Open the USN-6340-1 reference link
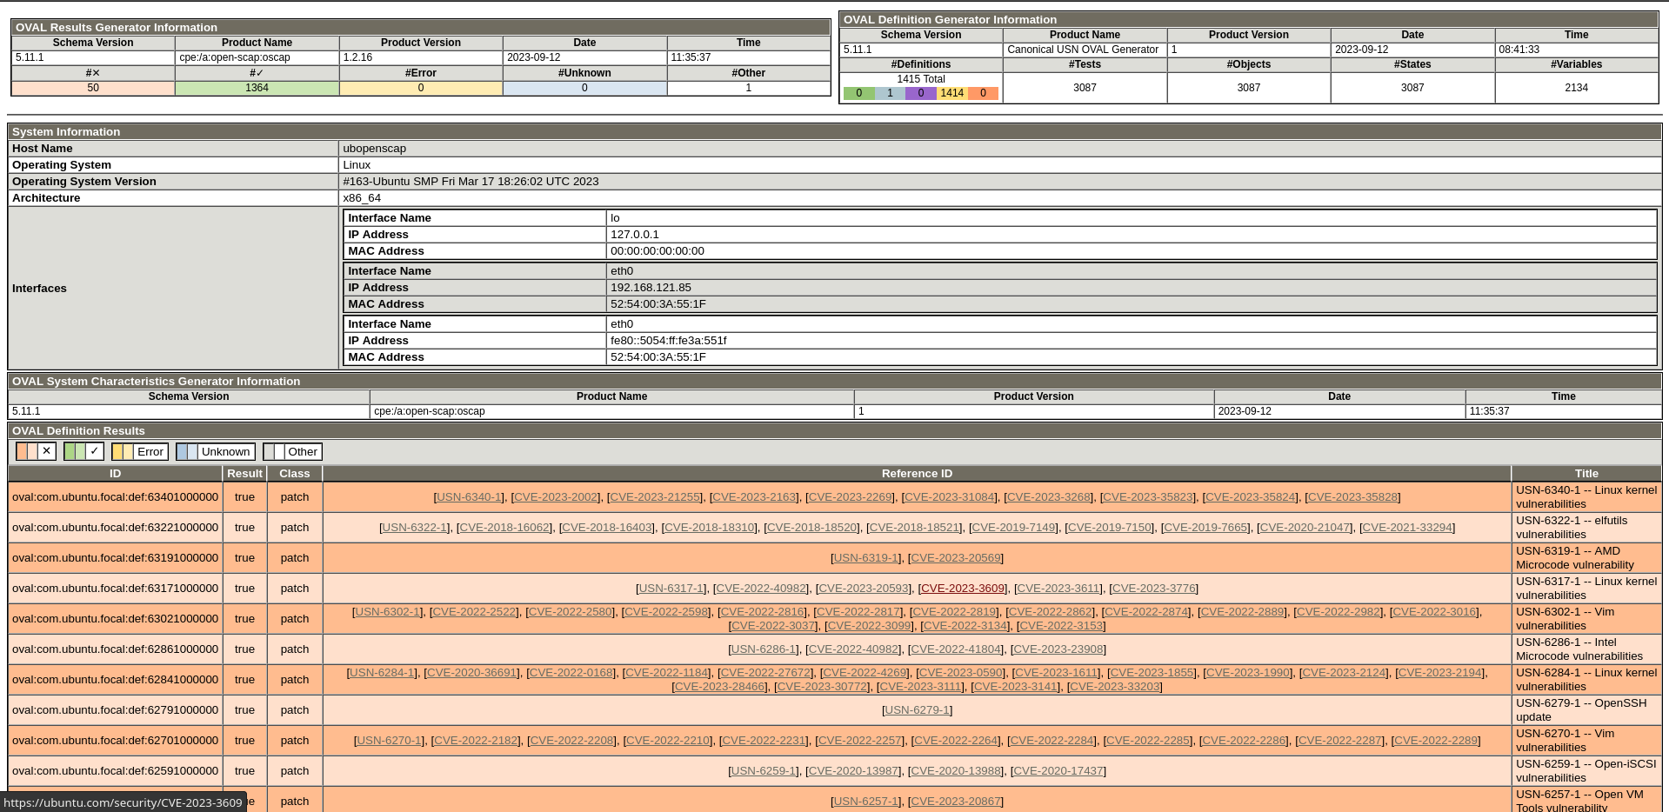 point(468,497)
